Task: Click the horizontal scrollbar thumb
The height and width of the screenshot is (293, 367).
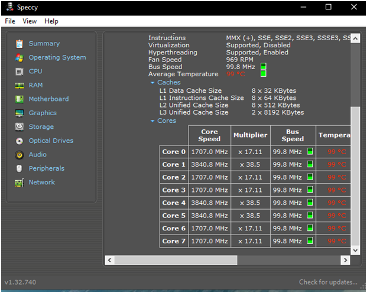Action: (176, 260)
